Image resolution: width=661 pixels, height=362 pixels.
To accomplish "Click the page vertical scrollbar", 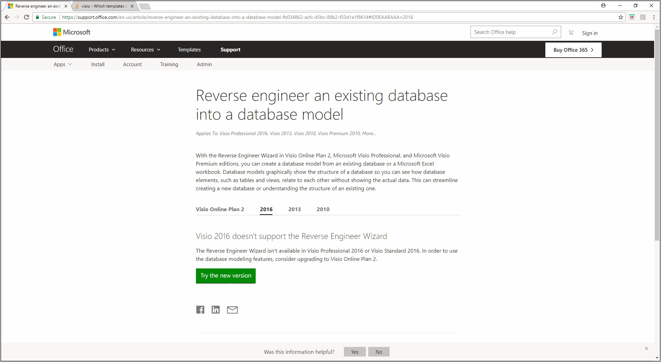I will click(x=657, y=135).
